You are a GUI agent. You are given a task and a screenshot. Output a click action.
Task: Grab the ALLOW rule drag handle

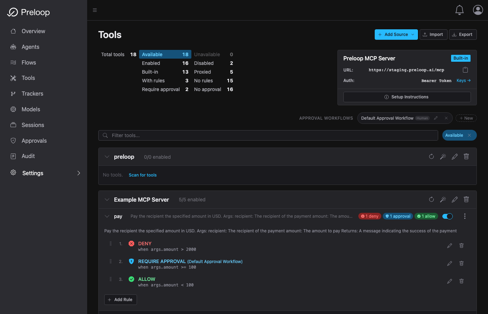[110, 279]
